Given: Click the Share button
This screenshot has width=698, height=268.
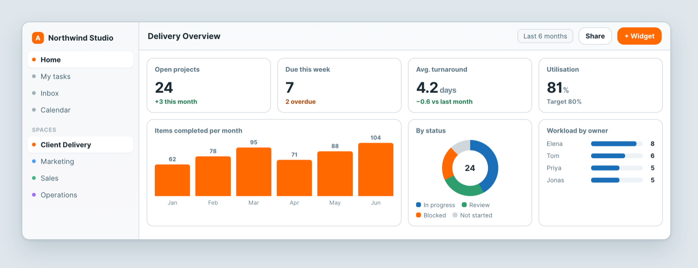Looking at the screenshot, I should pos(595,36).
